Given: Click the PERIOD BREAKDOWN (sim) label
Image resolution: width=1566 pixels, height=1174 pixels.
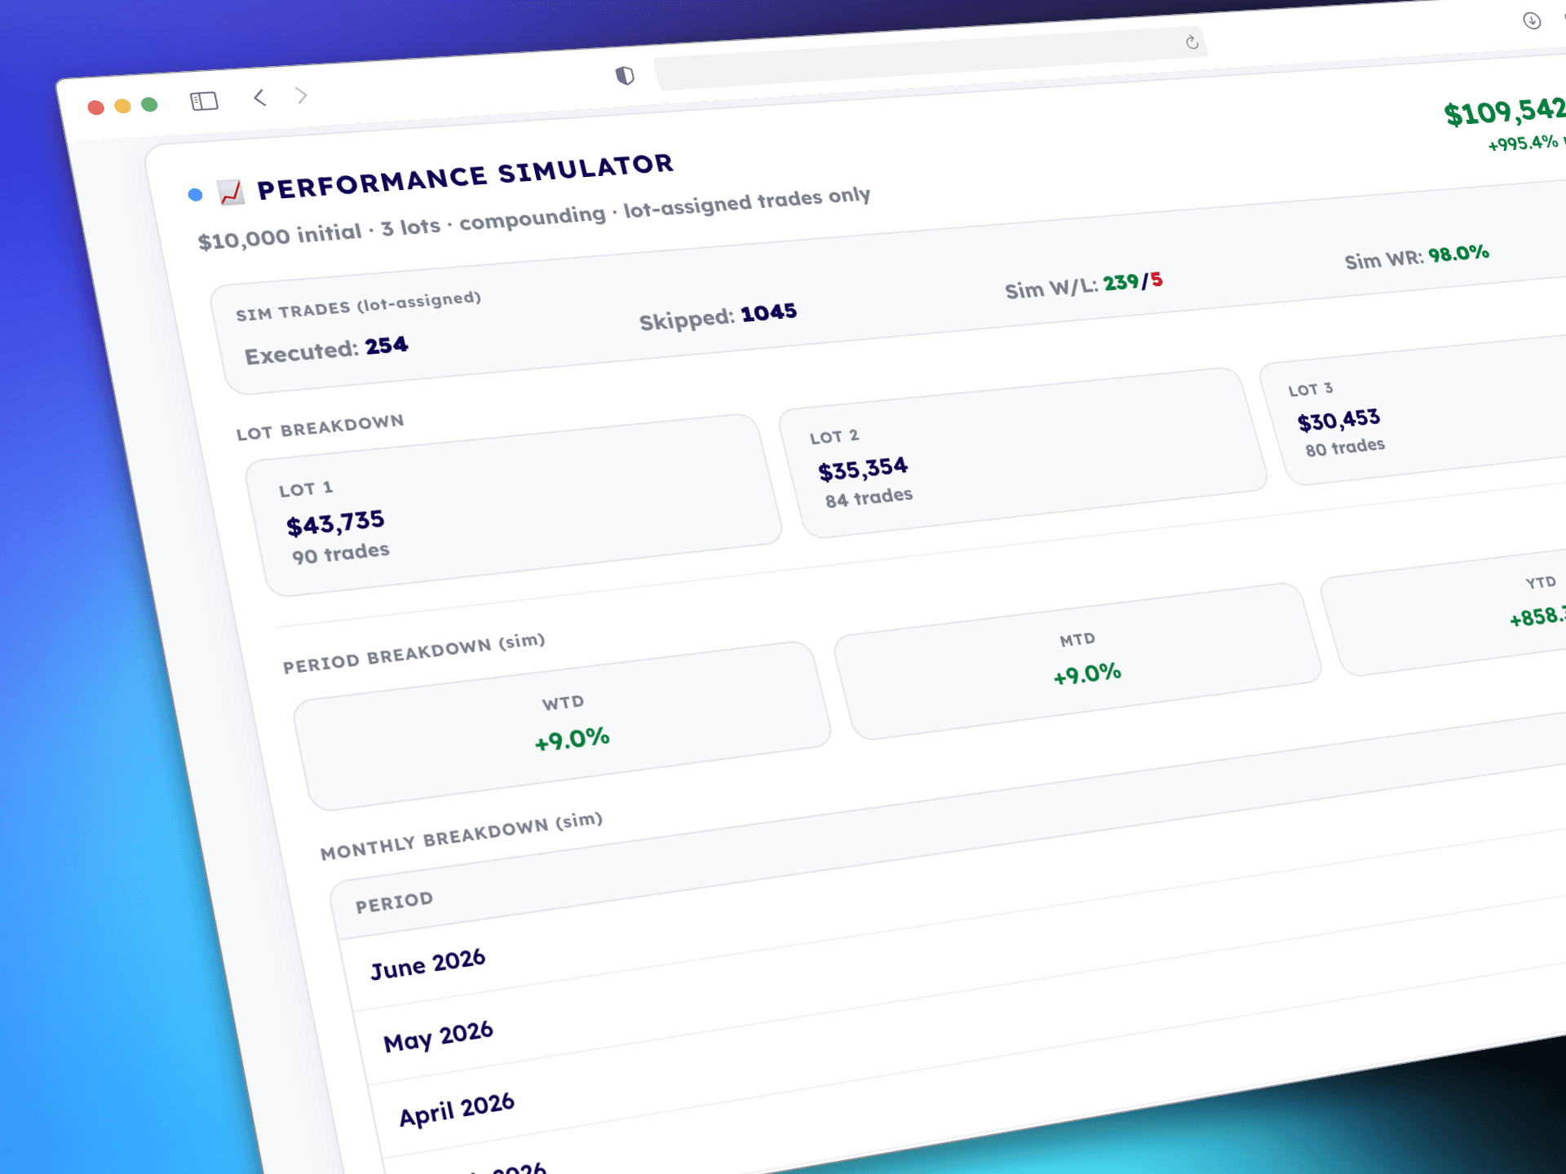Looking at the screenshot, I should [414, 653].
